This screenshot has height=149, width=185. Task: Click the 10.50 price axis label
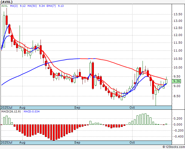[178, 59]
